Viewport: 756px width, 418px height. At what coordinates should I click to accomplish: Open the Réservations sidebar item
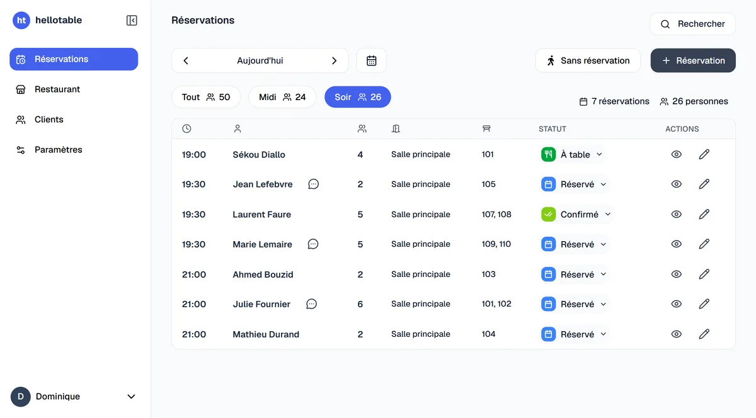point(74,59)
